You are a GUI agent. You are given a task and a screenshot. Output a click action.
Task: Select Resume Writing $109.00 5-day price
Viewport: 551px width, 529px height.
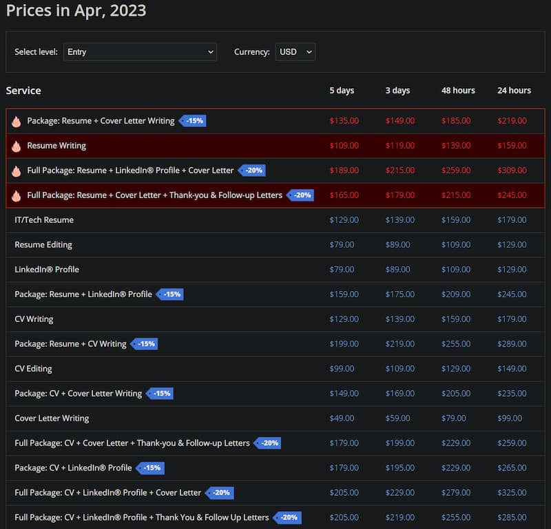[x=344, y=146]
